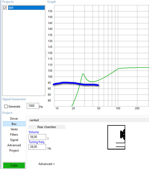Open the Filters section
This screenshot has height=169, width=149.
click(x=14, y=134)
